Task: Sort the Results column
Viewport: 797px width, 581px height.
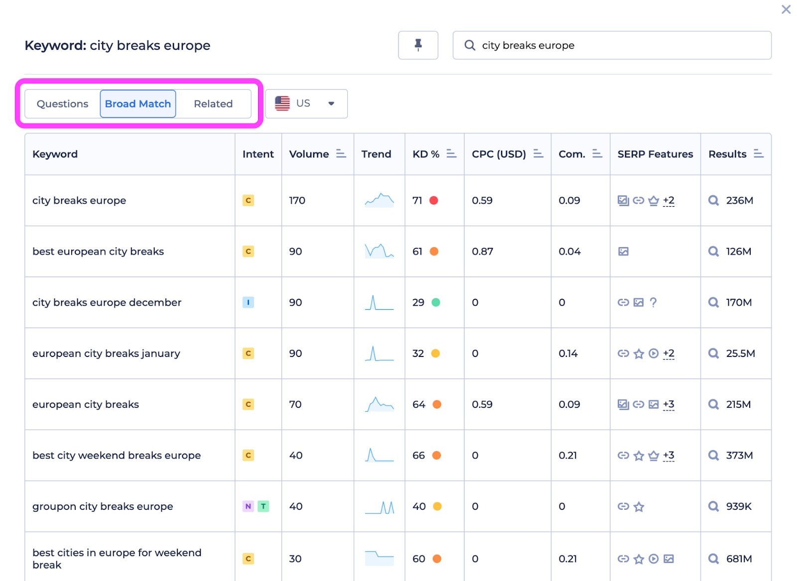Action: 758,154
